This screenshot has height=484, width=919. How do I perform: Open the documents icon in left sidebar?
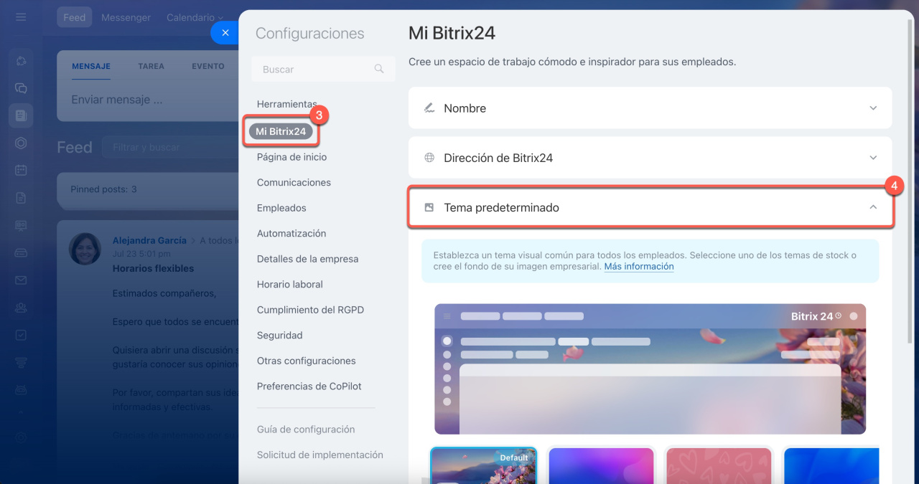21,197
